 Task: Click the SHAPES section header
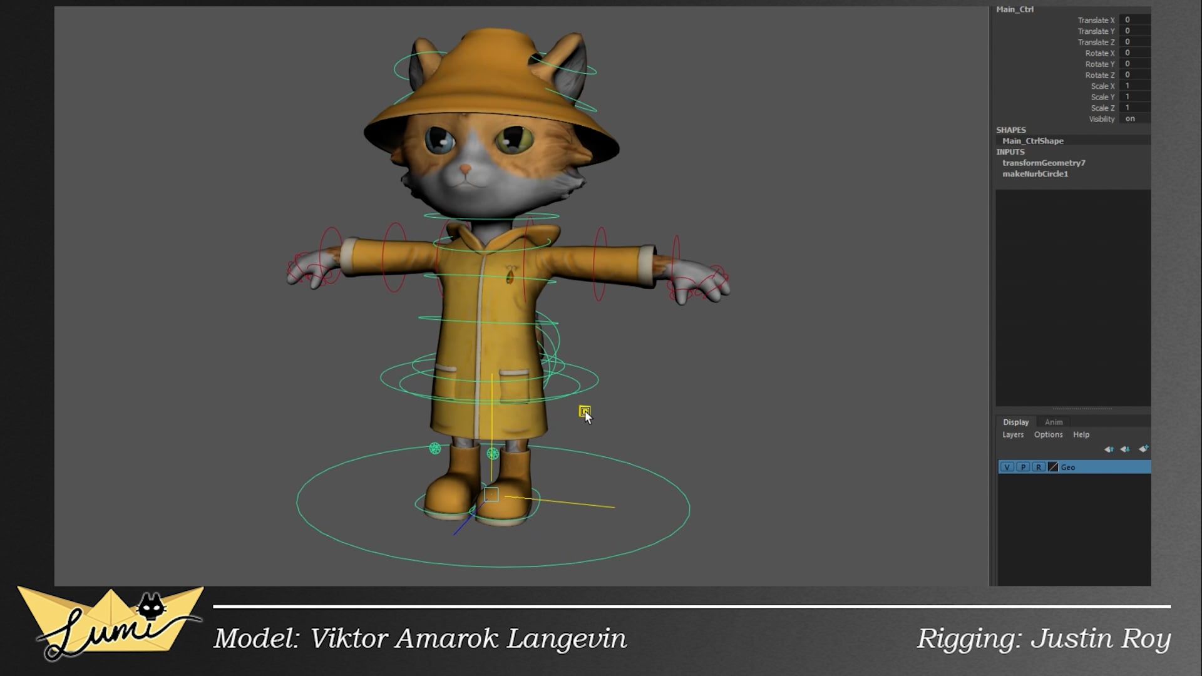tap(1011, 130)
